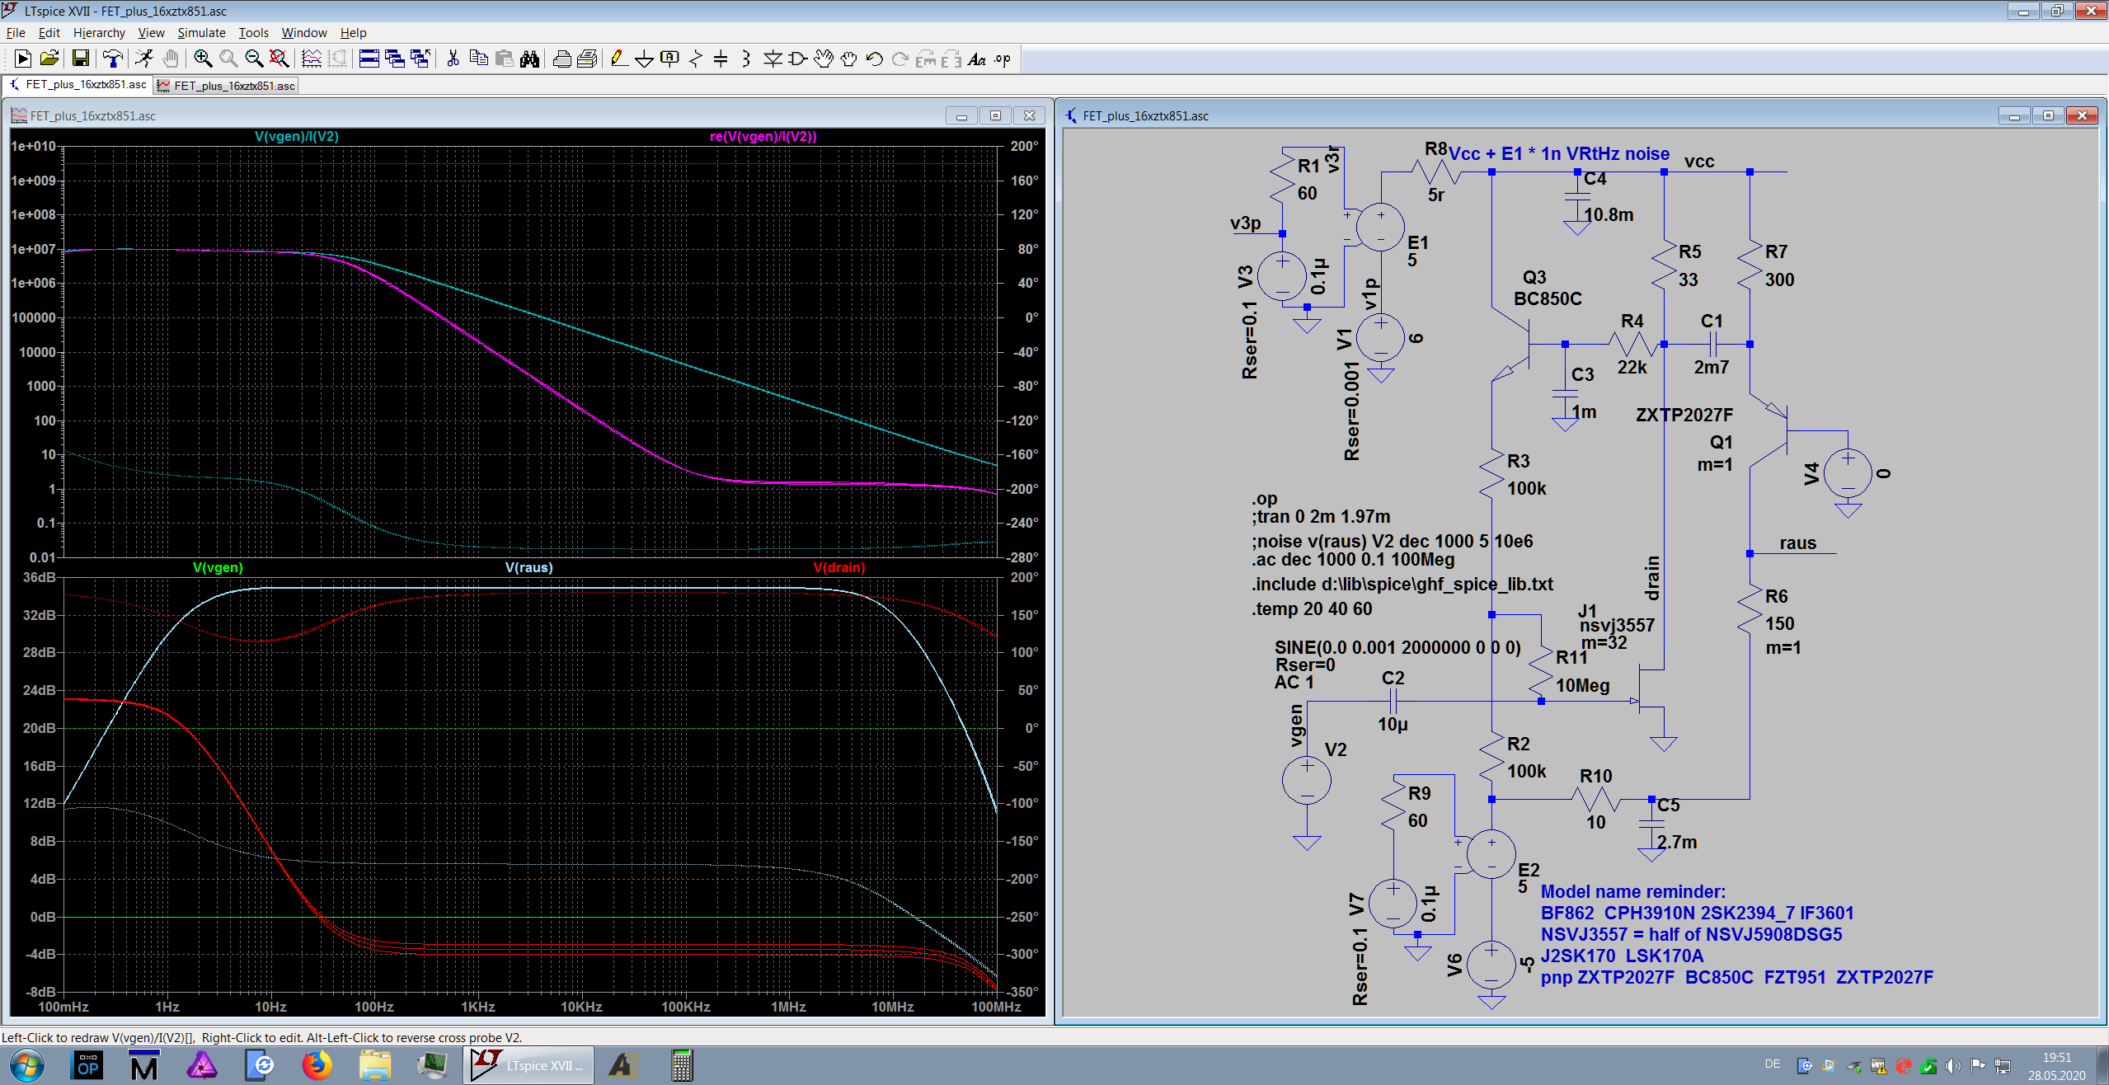Open the Edit menu
The height and width of the screenshot is (1085, 2109).
[x=49, y=33]
